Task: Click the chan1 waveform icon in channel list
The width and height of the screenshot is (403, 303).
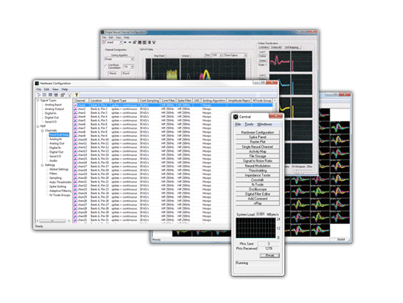Action: 75,105
